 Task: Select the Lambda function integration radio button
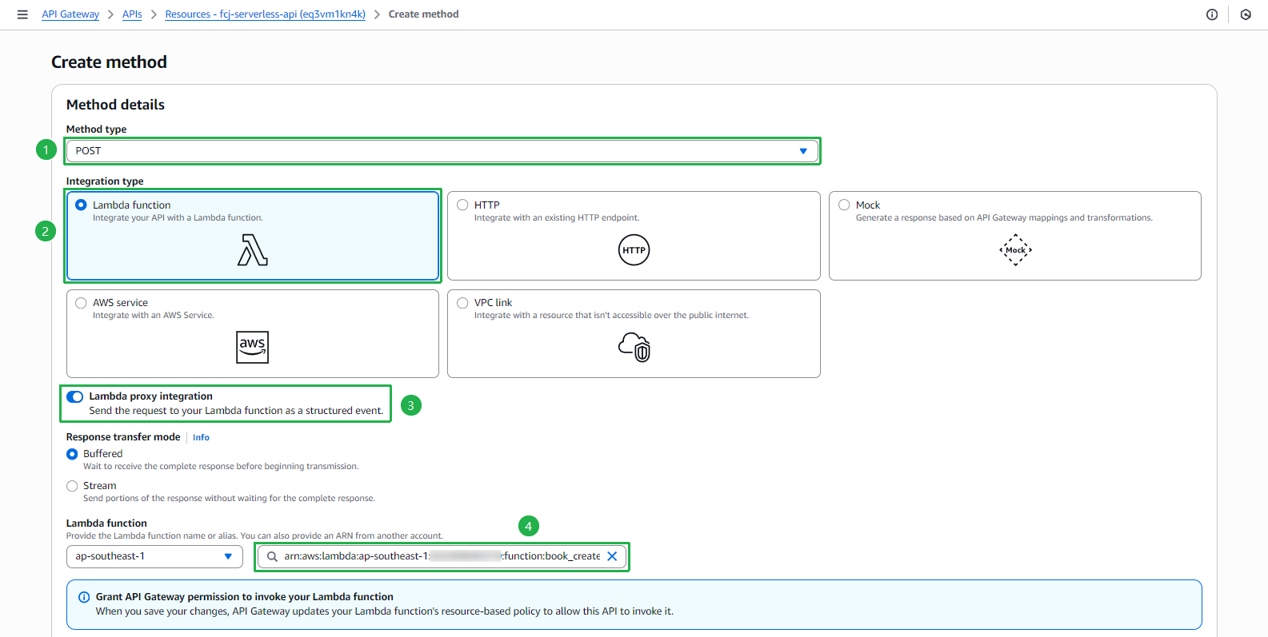point(81,205)
